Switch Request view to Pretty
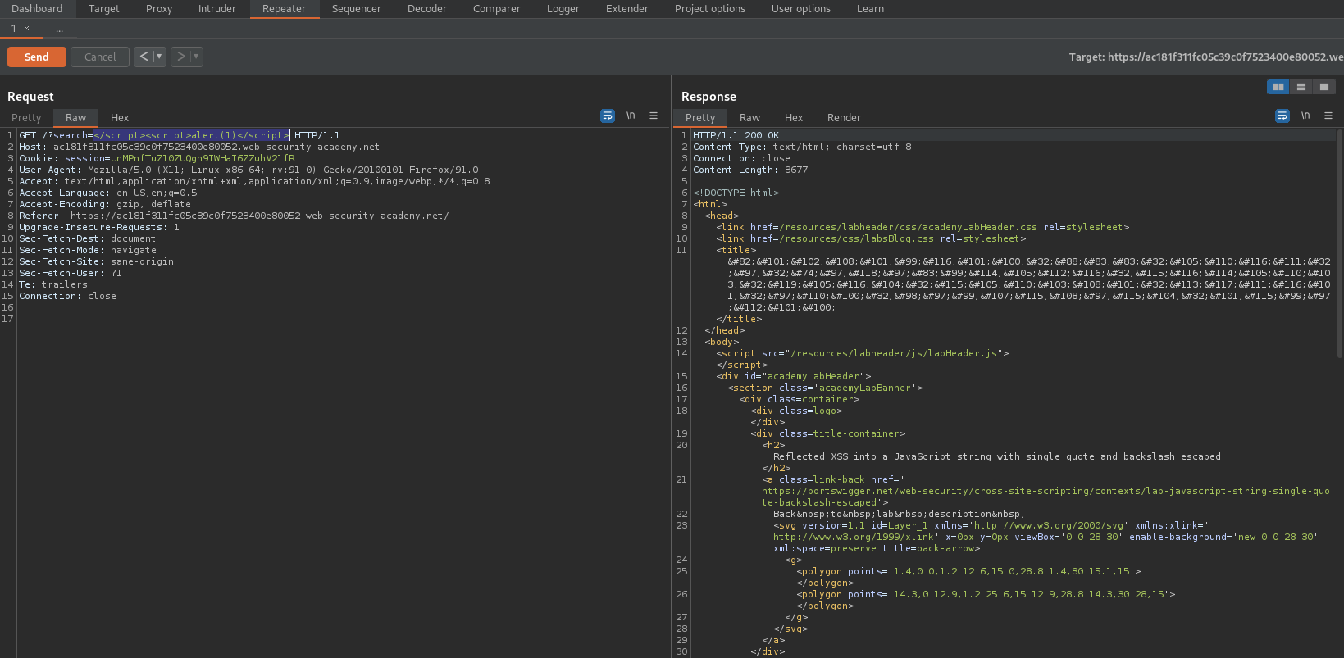 coord(26,118)
